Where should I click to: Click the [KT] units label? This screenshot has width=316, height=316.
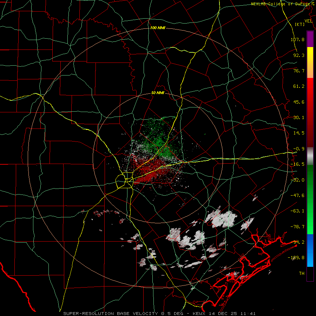click(x=300, y=24)
